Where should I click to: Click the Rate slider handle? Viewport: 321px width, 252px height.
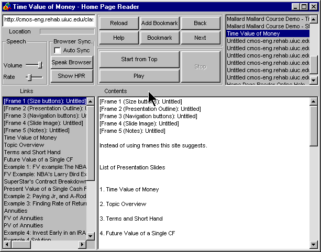click(x=29, y=77)
